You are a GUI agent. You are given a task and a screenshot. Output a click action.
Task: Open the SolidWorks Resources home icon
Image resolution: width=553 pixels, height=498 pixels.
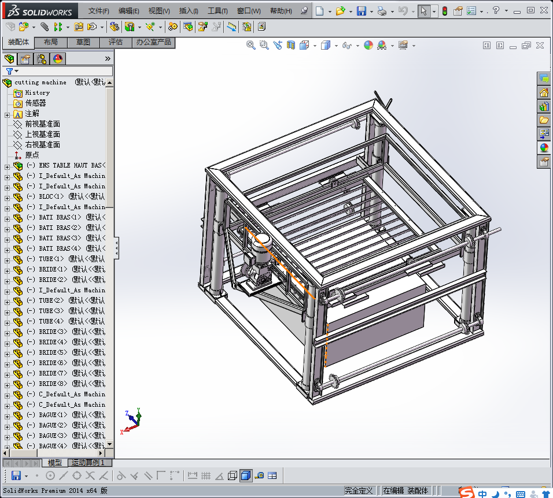pyautogui.click(x=544, y=92)
